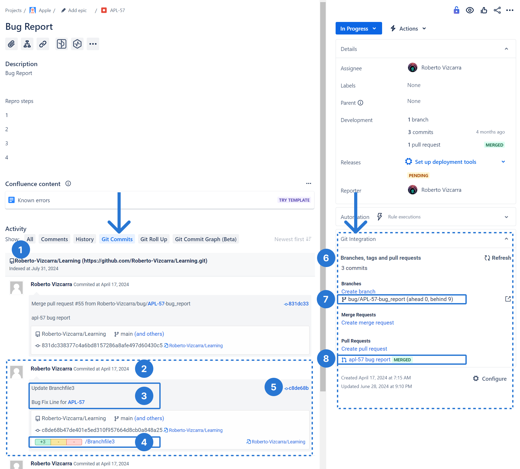
Task: Click the attach file paperclip icon
Action: point(11,44)
